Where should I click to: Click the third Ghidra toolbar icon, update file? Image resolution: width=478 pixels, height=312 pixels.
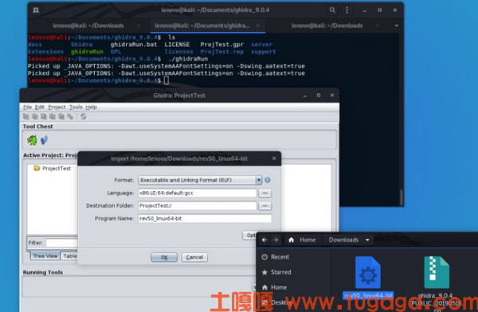44,116
